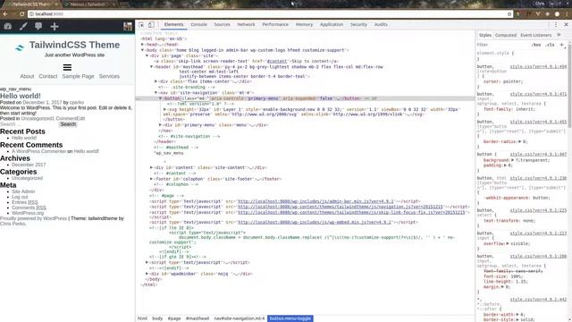This screenshot has height=322, width=572.
Task: Expand the div#primary-menu node
Action: click(x=160, y=125)
